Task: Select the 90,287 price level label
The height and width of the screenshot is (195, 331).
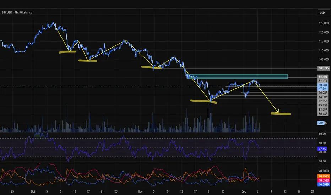Action: 323,93
